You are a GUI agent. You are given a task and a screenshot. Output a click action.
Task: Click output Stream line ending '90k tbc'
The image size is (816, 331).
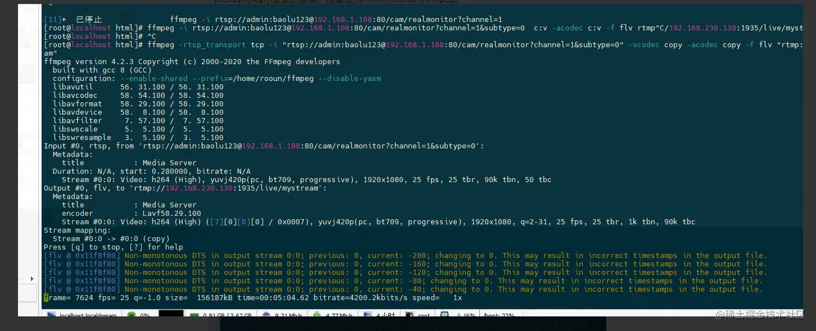pyautogui.click(x=379, y=221)
